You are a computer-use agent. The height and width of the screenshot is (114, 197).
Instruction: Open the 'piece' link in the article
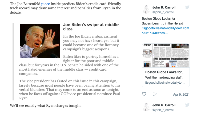45,4
